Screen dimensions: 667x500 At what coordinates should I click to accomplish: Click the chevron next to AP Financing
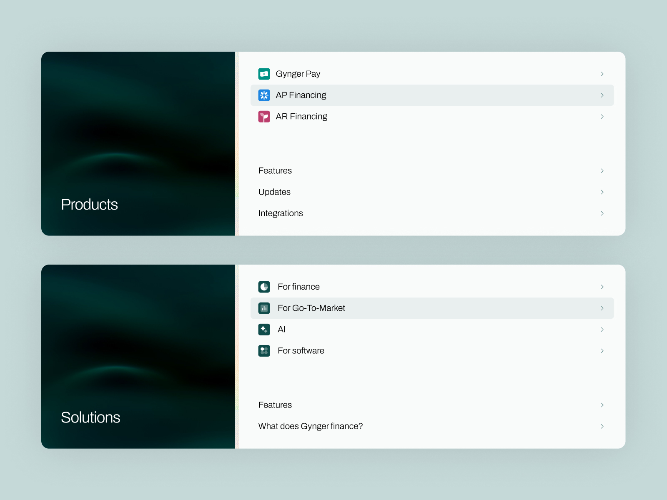(x=602, y=95)
